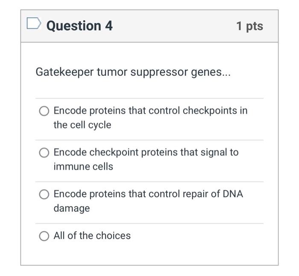
Task: Choose the 'All of the choices' radio button
Action: (44, 236)
